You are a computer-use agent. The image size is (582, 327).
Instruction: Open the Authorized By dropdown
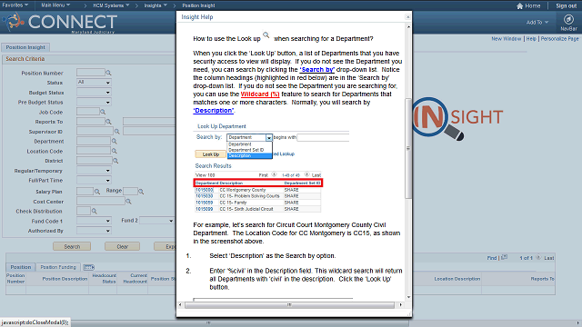click(94, 231)
